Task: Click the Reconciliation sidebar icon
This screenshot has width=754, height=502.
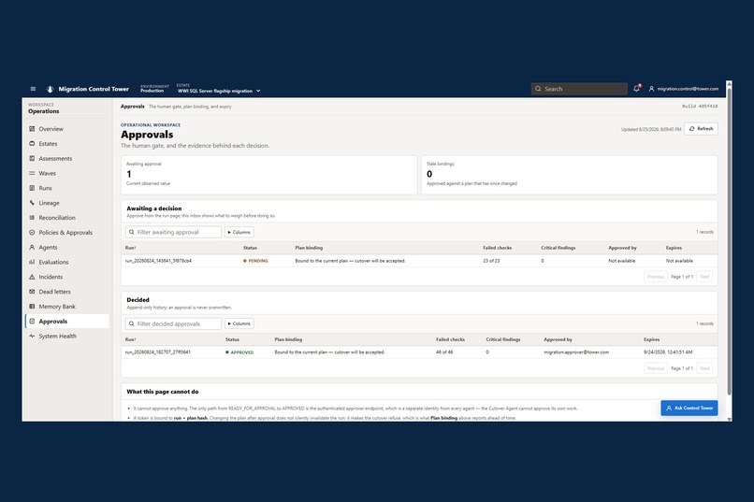Action: [32, 218]
